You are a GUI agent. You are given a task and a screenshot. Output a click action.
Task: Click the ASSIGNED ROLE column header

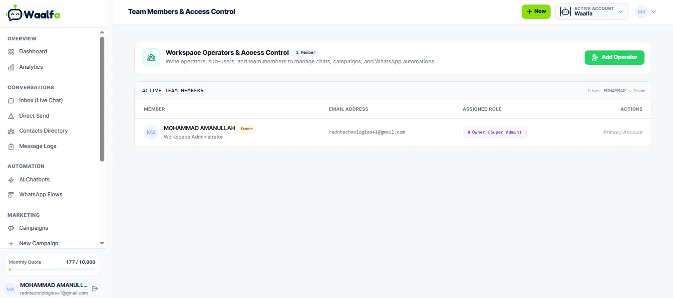(x=482, y=109)
